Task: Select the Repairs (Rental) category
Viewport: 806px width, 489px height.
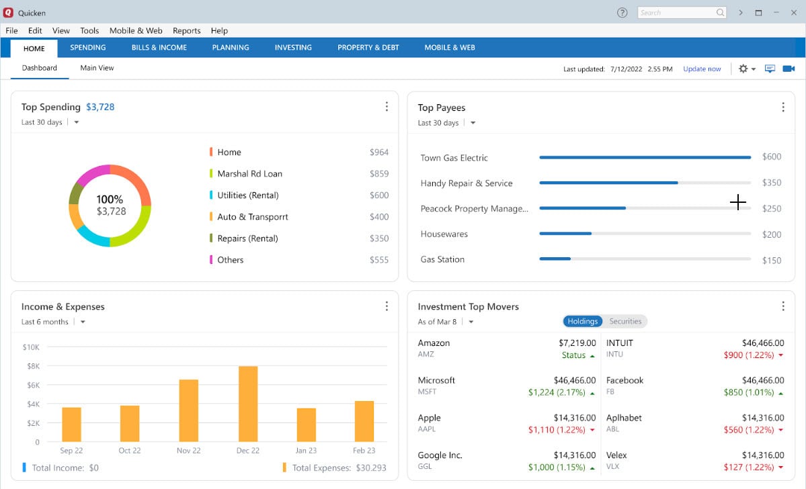Action: click(247, 238)
